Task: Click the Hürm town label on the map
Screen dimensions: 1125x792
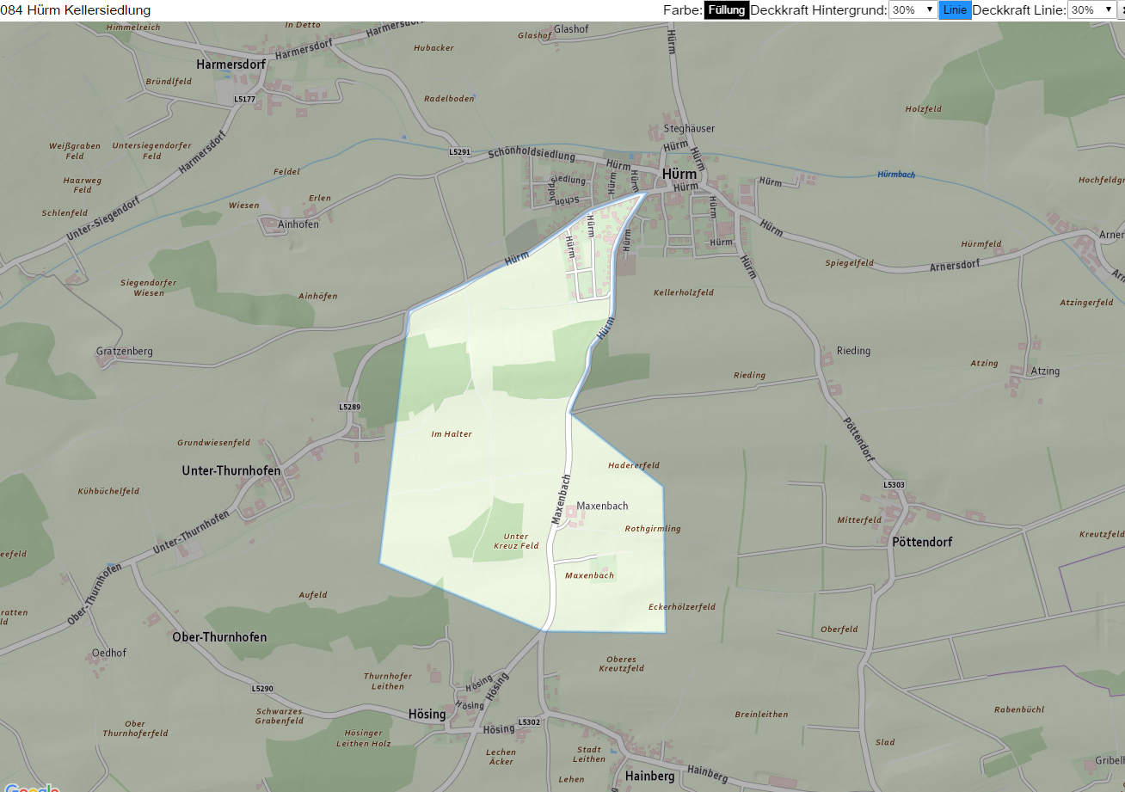Action: point(679,174)
